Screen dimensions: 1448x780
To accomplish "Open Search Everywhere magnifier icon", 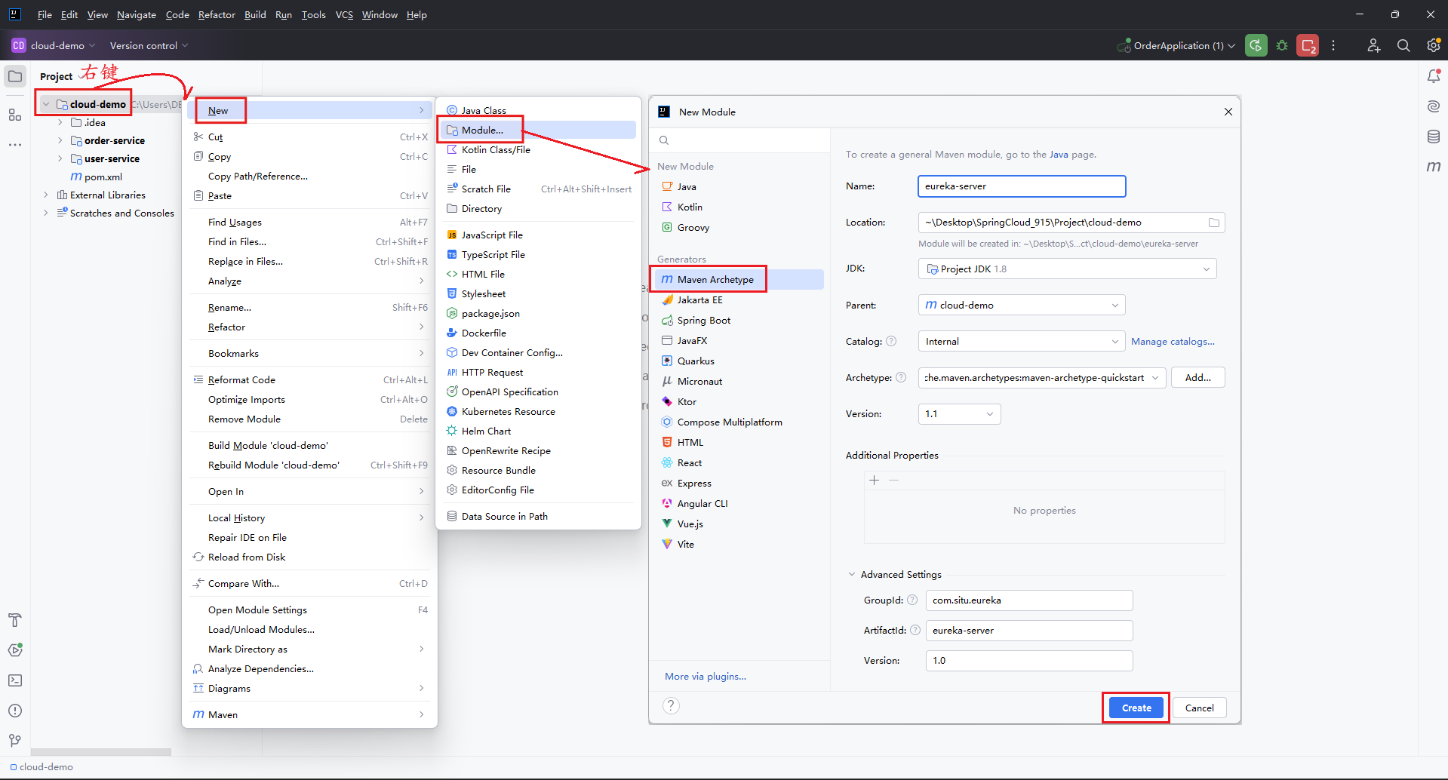I will coord(1403,45).
